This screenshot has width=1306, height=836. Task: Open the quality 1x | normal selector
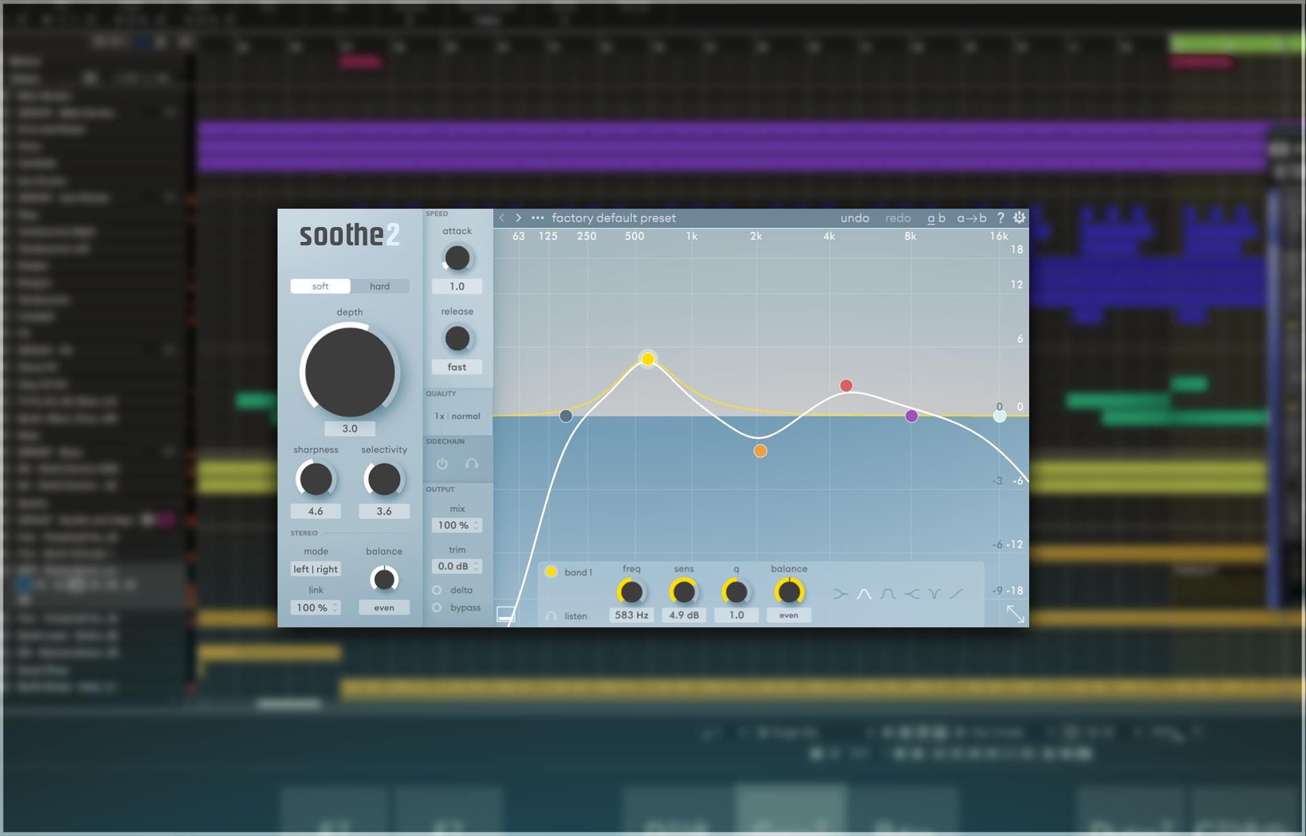click(457, 416)
